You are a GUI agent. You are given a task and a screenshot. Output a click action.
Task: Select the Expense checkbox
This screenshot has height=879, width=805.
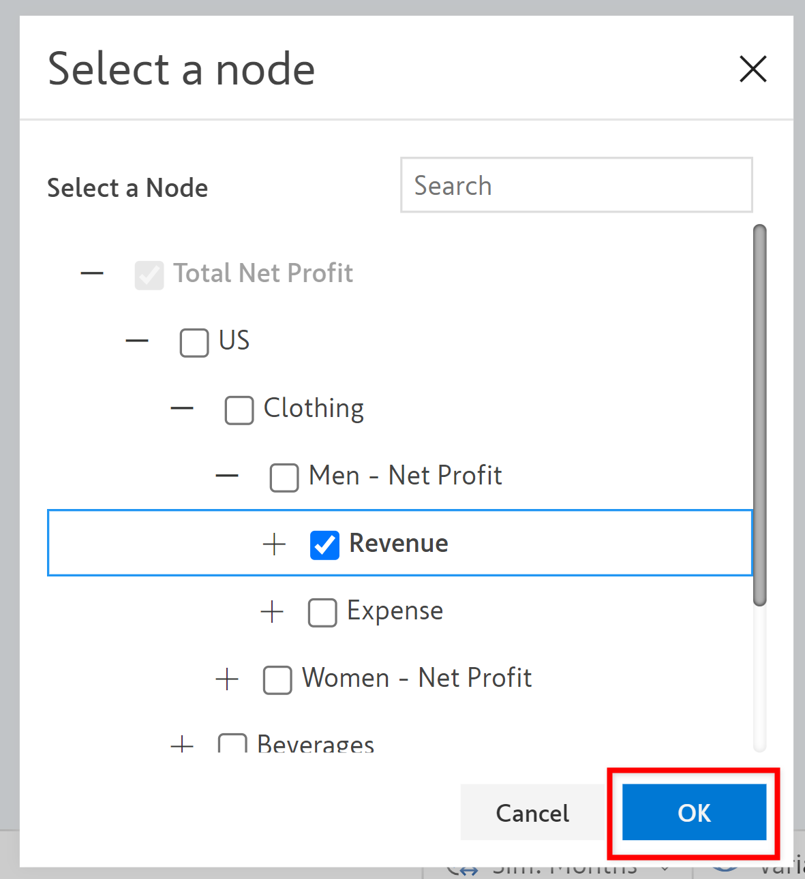(x=322, y=613)
